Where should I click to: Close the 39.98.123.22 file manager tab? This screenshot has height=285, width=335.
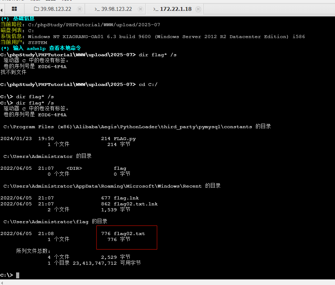[x=80, y=9]
